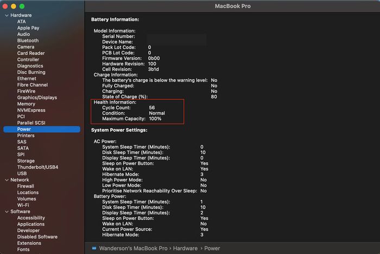Zoom the window with green button
This screenshot has width=380, height=254.
[22, 7]
